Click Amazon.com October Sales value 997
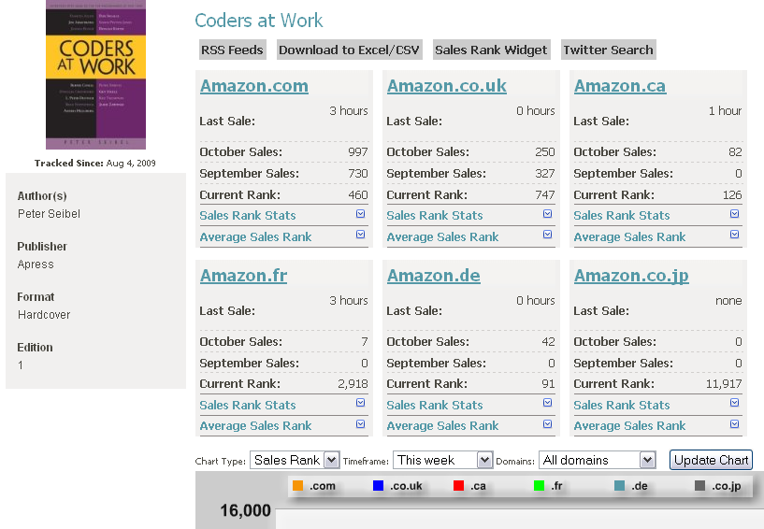Viewport: 764px width, 529px height. pyautogui.click(x=357, y=152)
